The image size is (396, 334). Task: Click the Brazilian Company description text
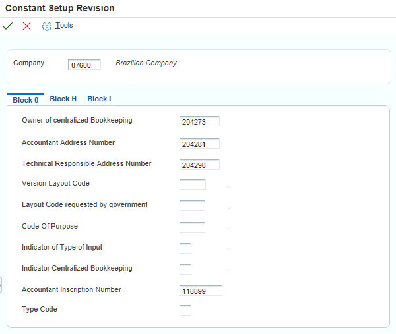point(146,63)
